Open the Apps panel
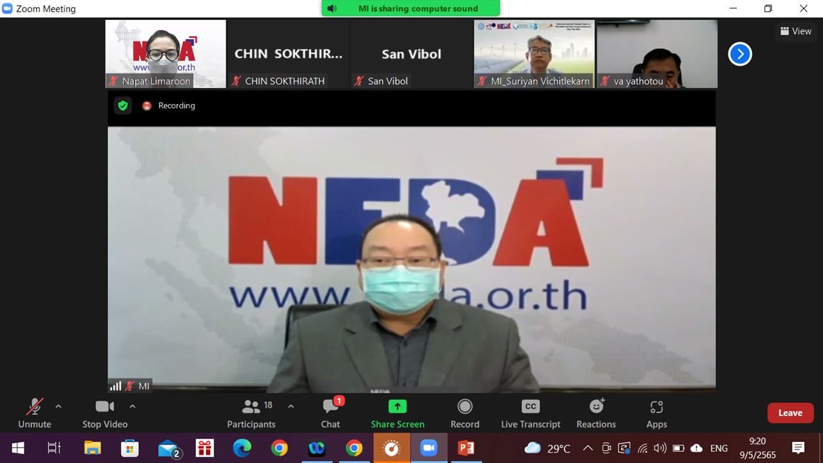The image size is (823, 463). point(656,413)
